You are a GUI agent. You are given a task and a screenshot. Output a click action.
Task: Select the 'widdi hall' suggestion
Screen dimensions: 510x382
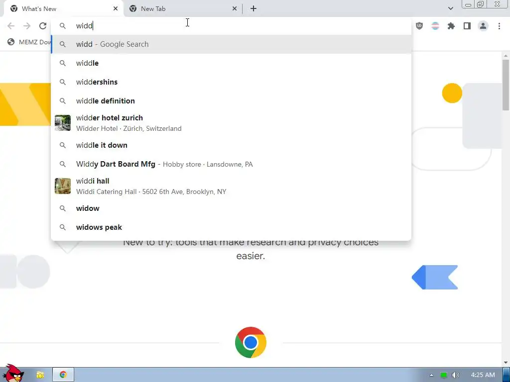[231, 186]
